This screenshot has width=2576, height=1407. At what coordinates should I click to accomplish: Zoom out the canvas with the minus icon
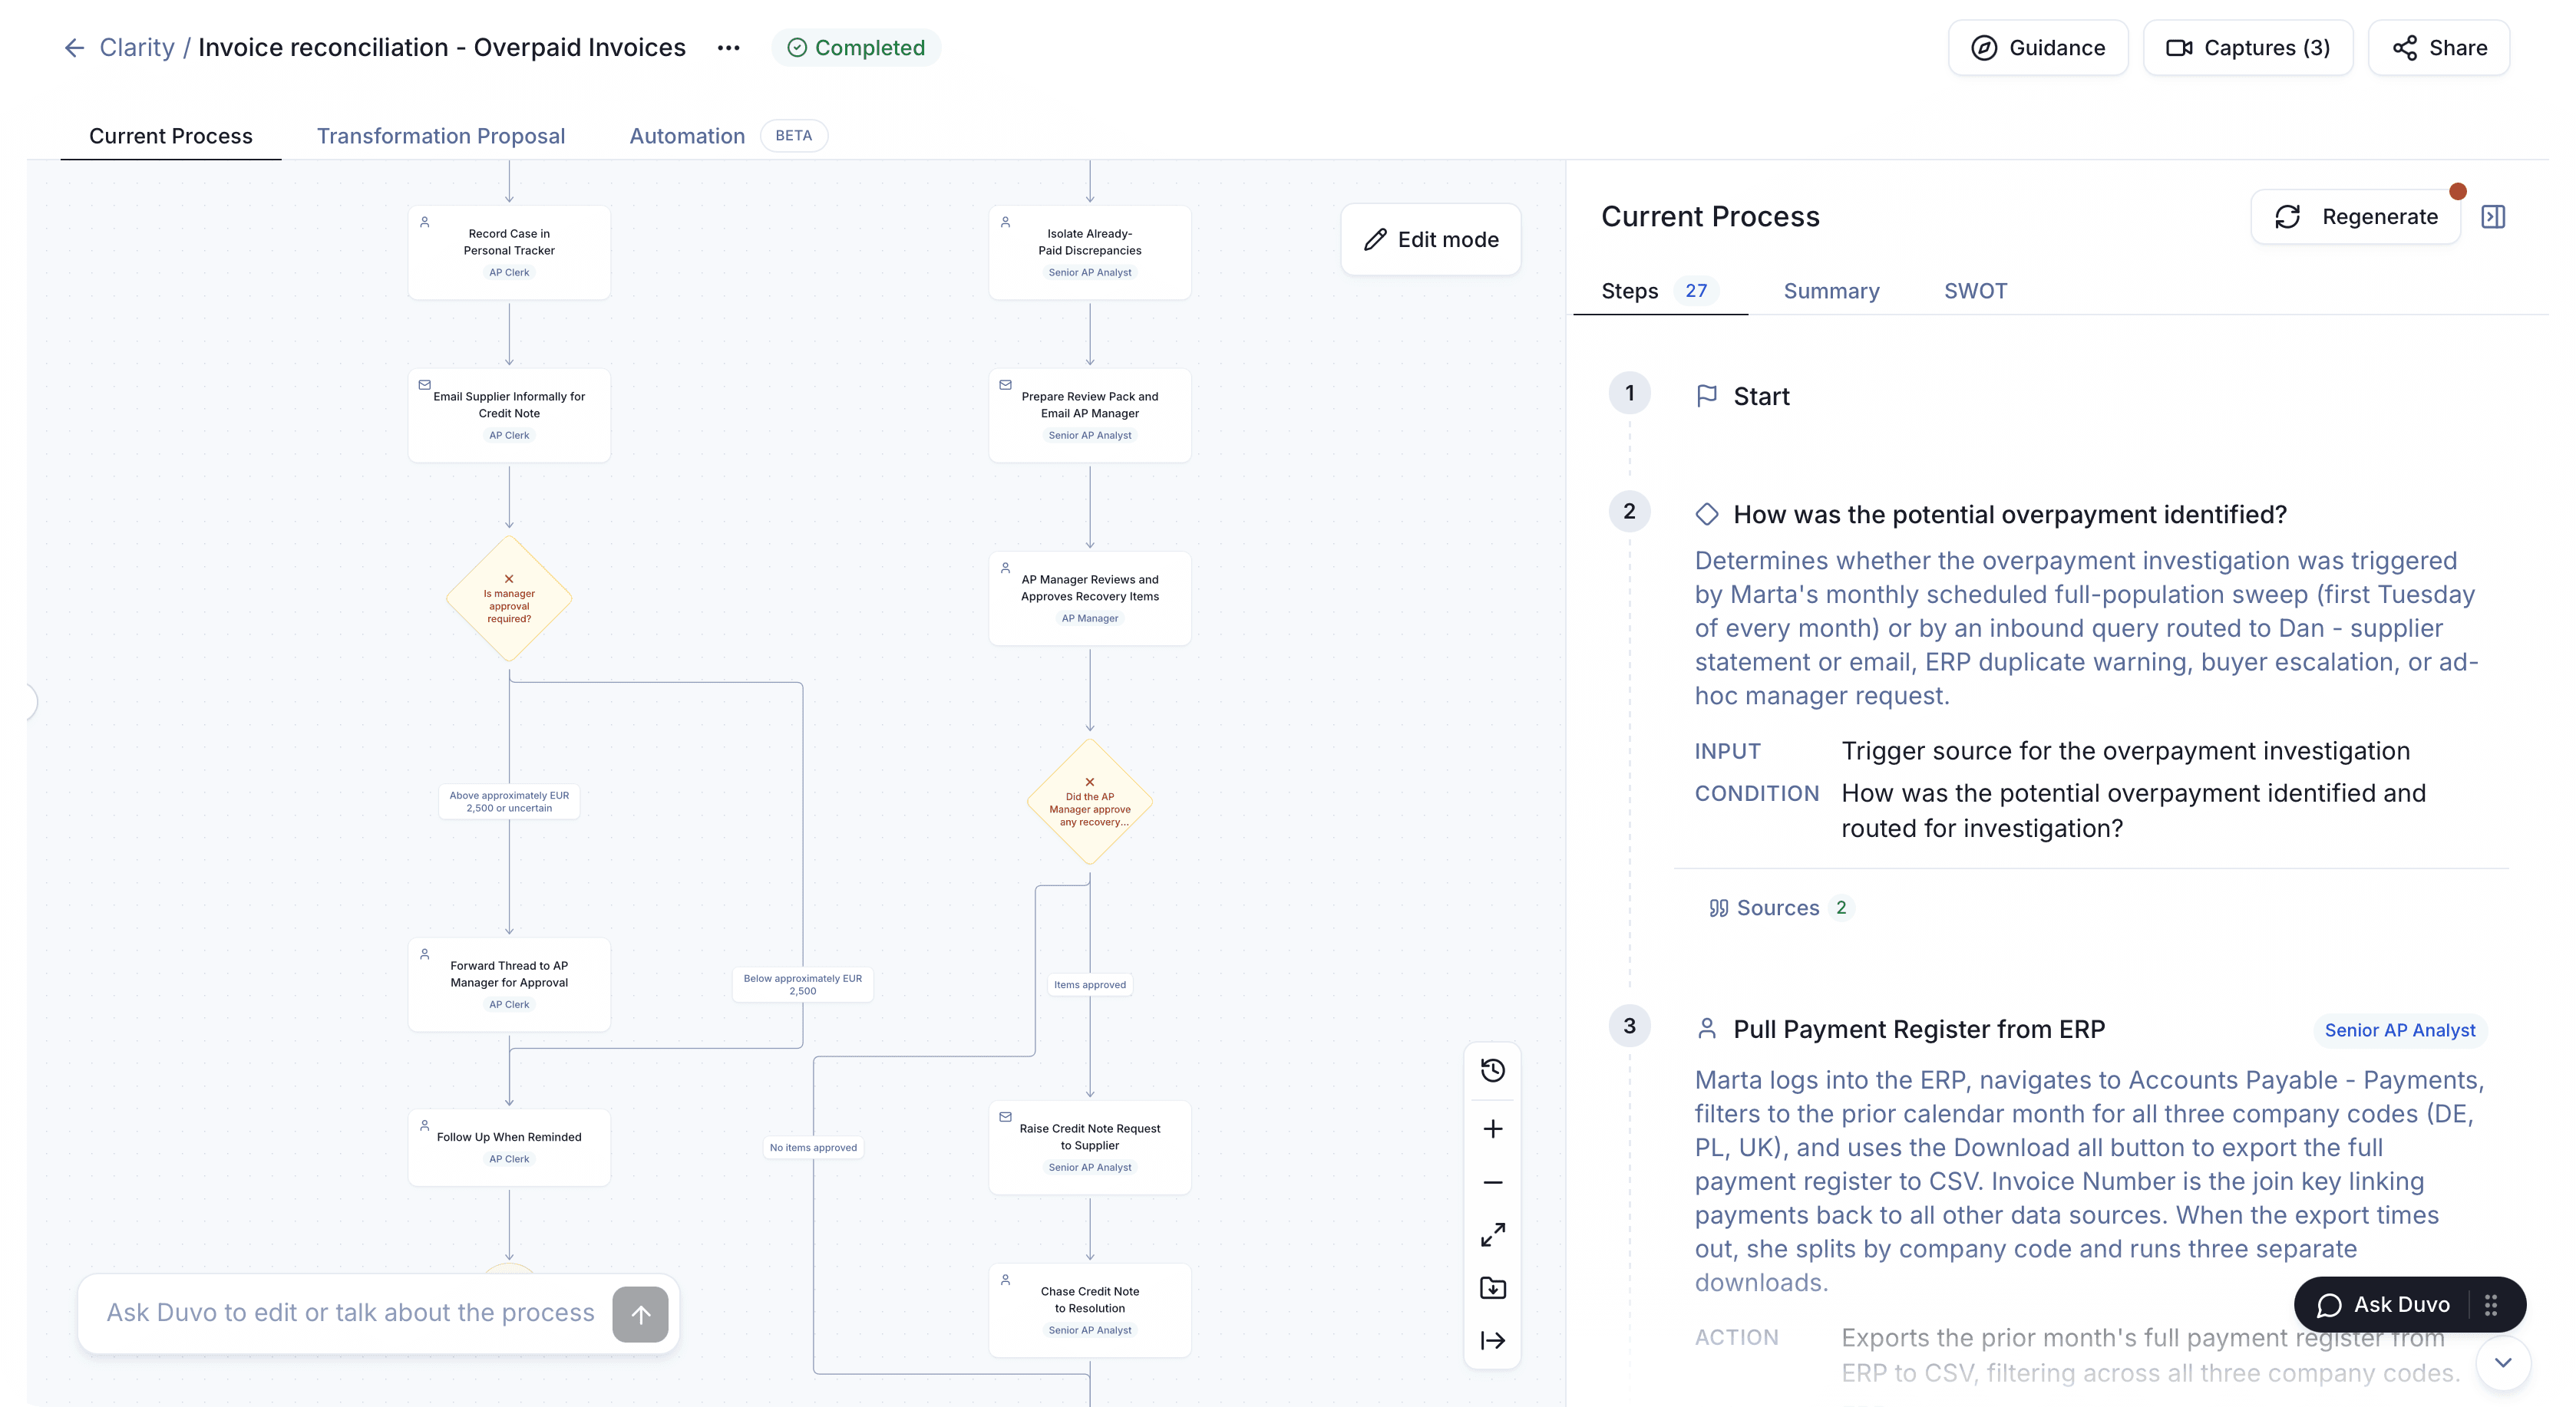[1493, 1183]
